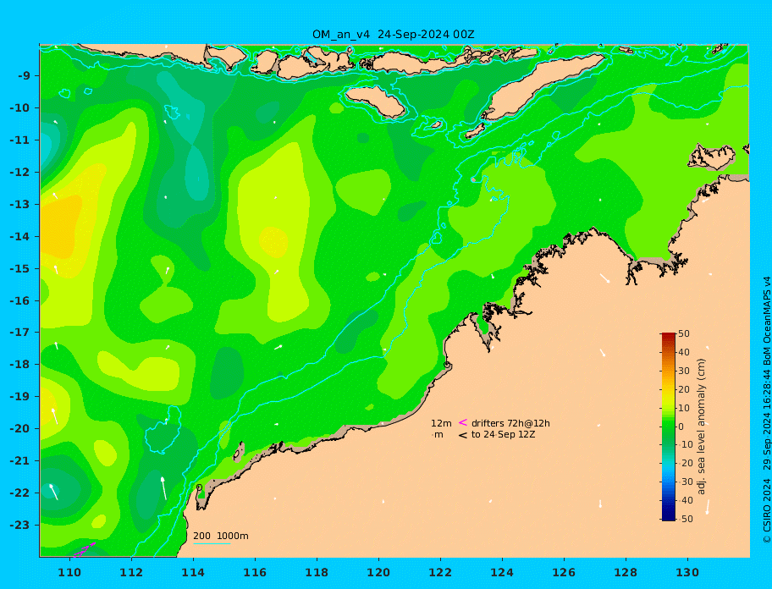772x589 pixels.
Task: Click the longitude axis label '118'
Action: point(317,572)
